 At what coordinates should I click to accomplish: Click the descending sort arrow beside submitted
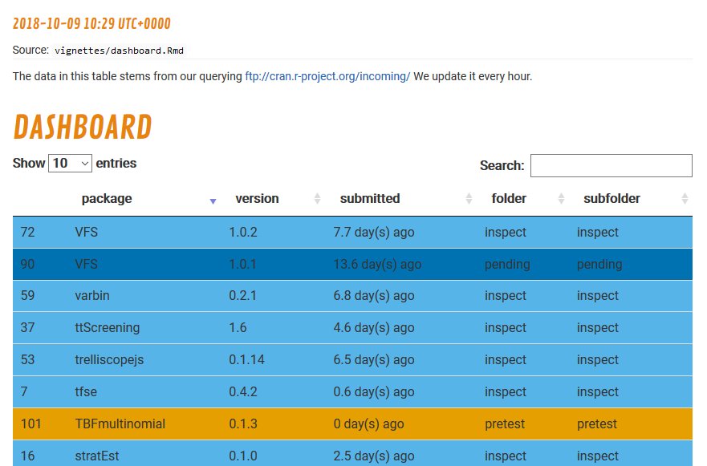point(469,201)
